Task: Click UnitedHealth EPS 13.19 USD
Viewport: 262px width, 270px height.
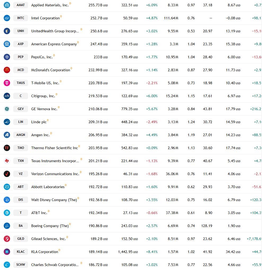Action: (x=233, y=31)
